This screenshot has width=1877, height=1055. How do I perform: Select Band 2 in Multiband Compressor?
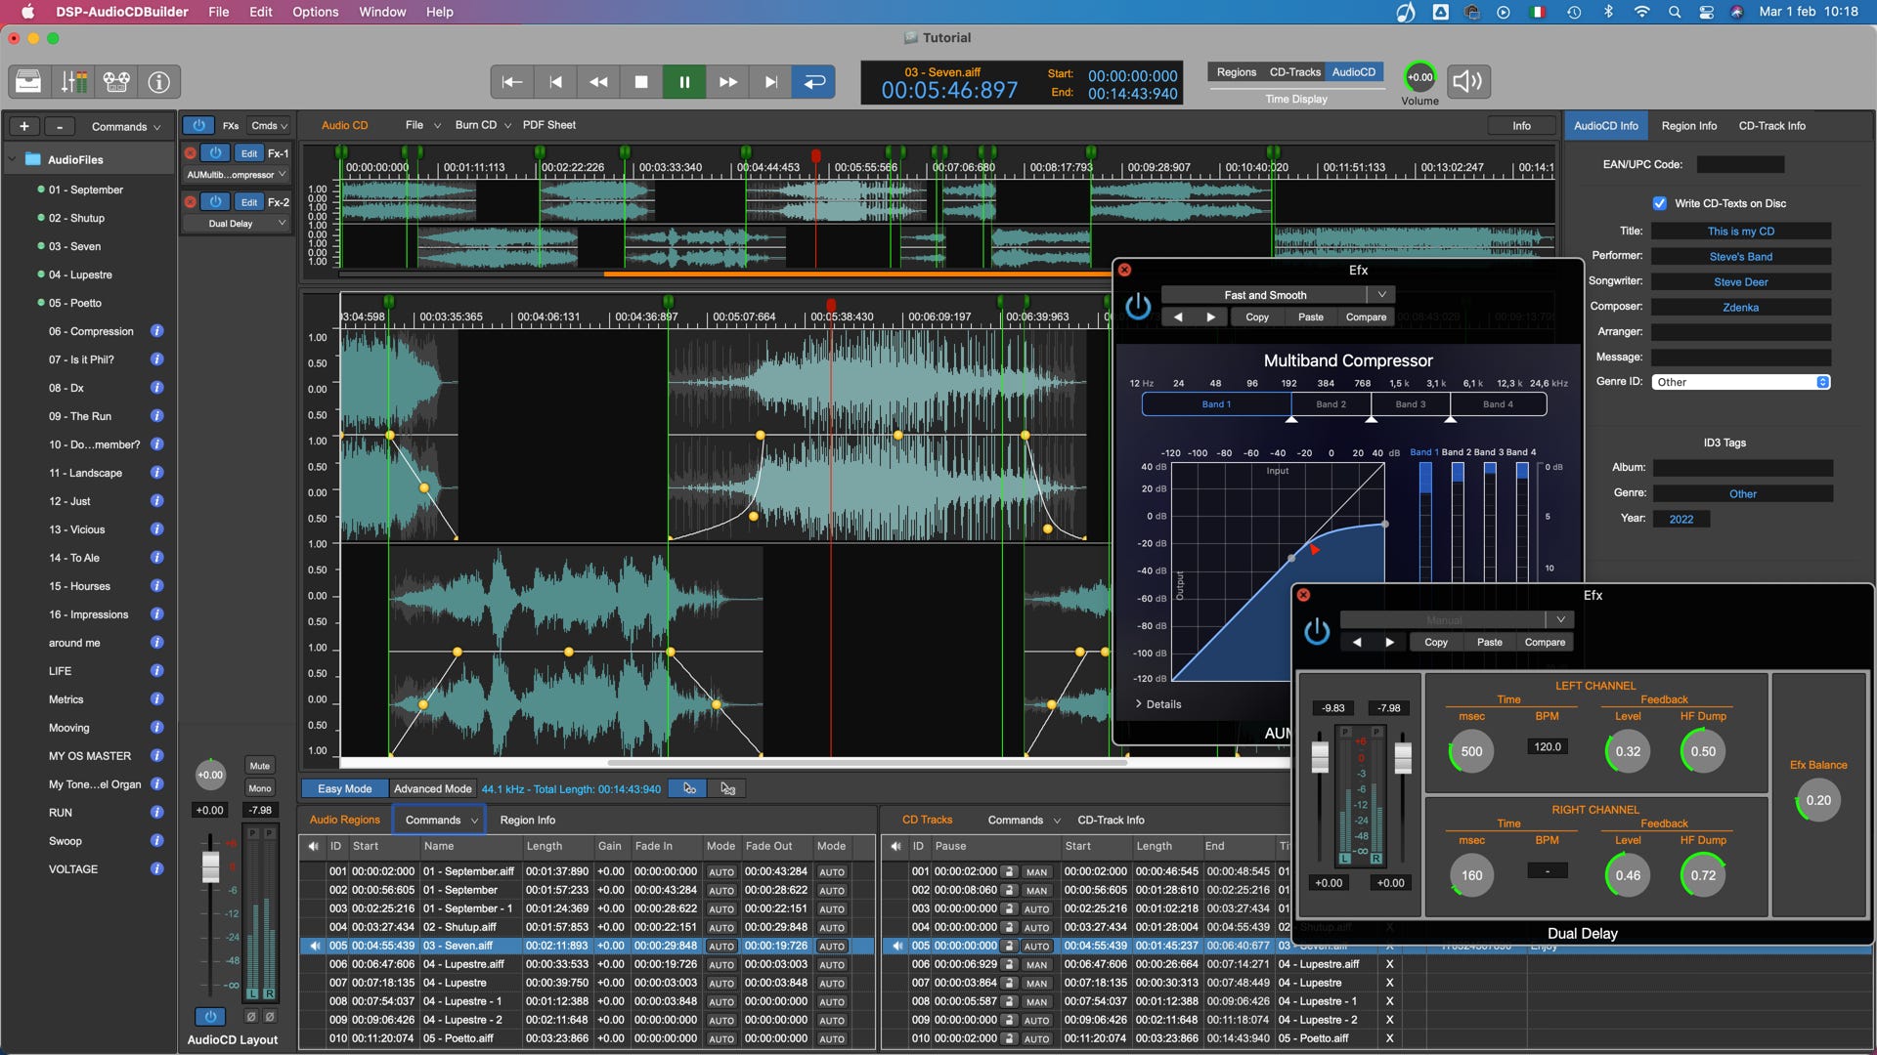(x=1331, y=404)
